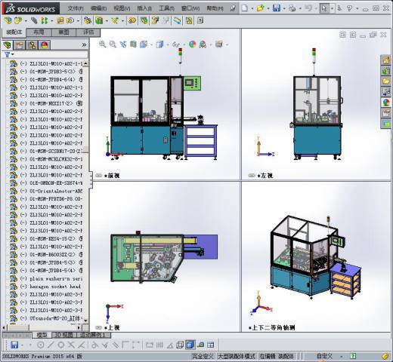
Task: Click the Edit Appearance color ball icon
Action: pyautogui.click(x=192, y=44)
